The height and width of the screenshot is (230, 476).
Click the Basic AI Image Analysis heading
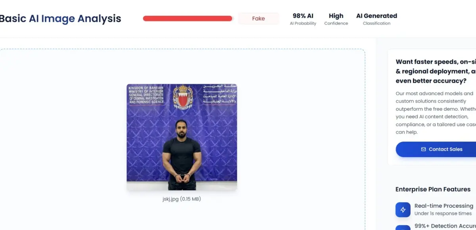tap(60, 18)
